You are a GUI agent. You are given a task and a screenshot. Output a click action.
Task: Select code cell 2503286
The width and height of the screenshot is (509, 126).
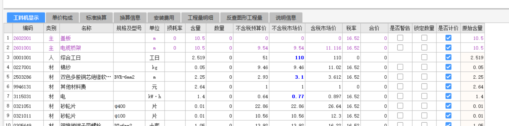click(x=28, y=77)
